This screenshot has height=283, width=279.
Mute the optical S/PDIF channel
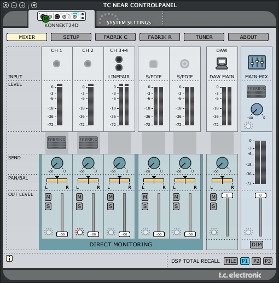coord(145,197)
